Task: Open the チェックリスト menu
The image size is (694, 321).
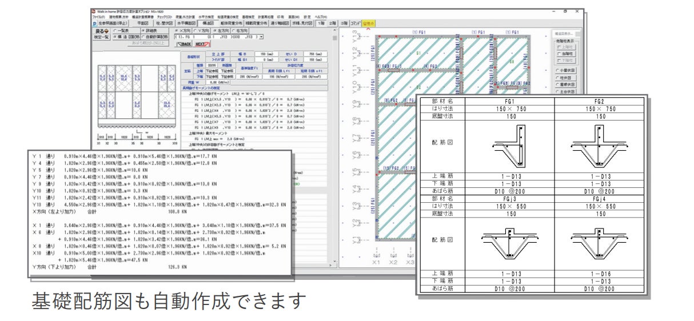Action: pos(165,17)
